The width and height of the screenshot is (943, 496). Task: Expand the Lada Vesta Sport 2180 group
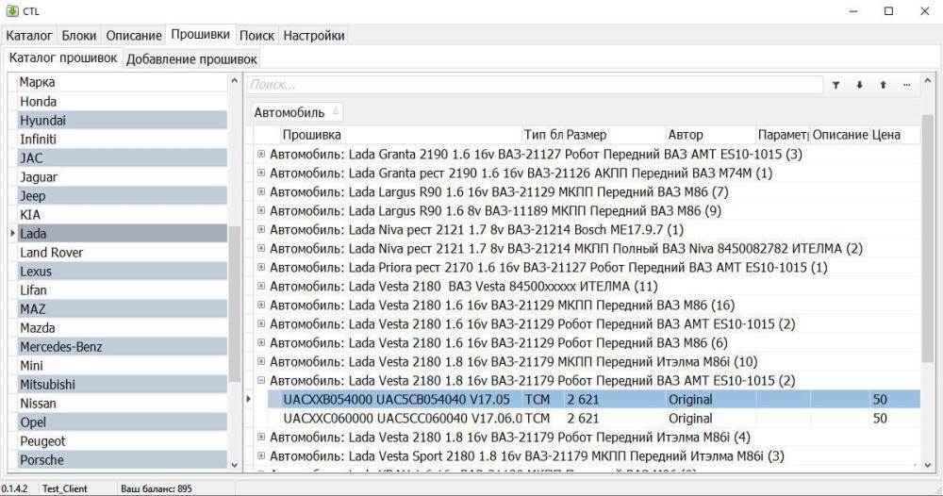click(261, 455)
